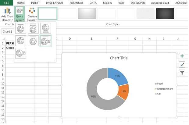This screenshot has height=125, width=189.
Task: Open the FORMULAS tab
Action: [77, 3]
